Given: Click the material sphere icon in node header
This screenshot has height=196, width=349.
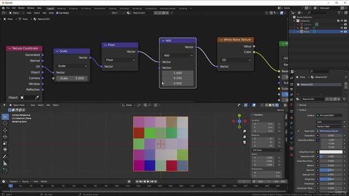Looking at the screenshot, I should [129, 13].
